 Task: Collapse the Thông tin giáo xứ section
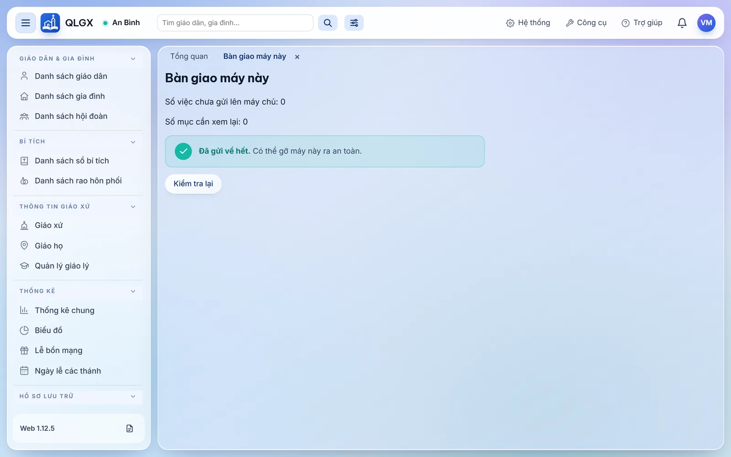pos(78,207)
